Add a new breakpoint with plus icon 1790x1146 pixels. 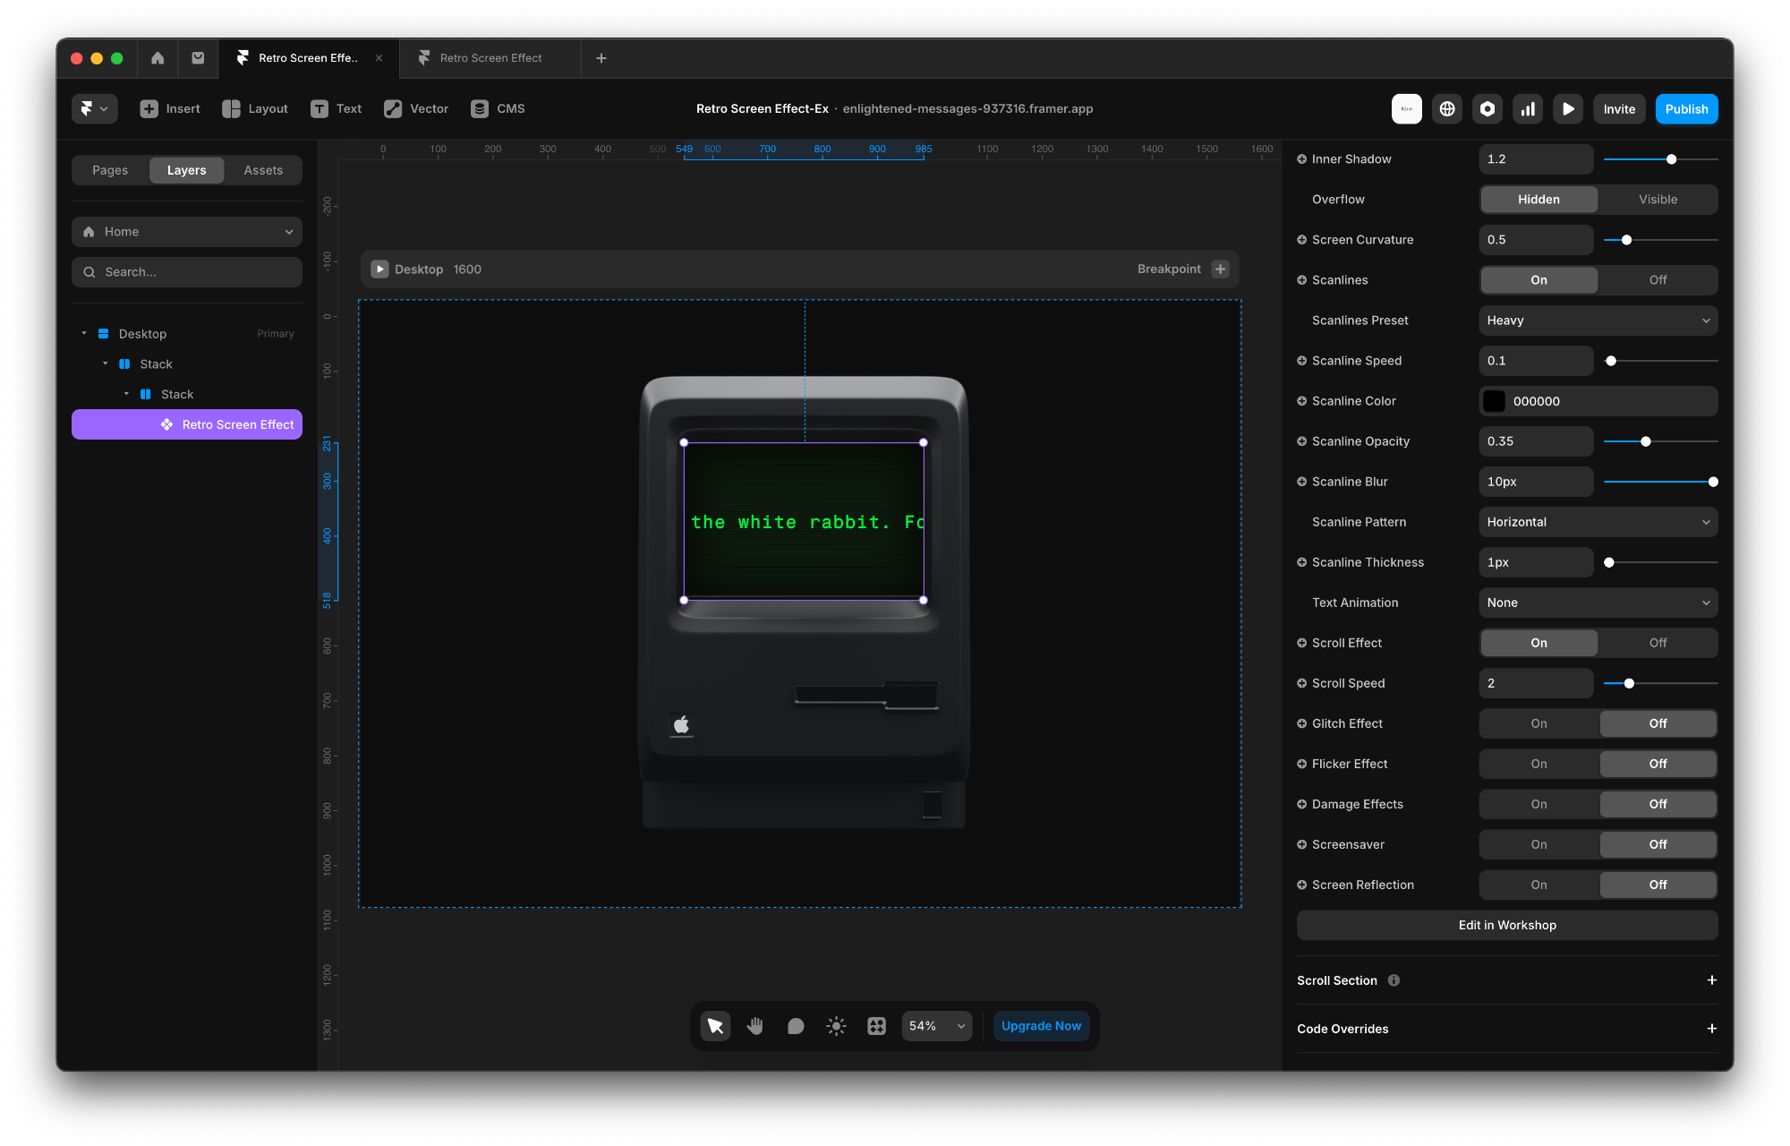click(1220, 269)
